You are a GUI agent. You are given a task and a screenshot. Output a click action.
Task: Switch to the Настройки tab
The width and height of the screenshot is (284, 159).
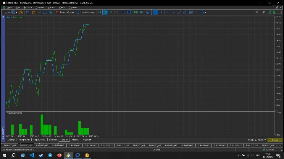coord(24,140)
